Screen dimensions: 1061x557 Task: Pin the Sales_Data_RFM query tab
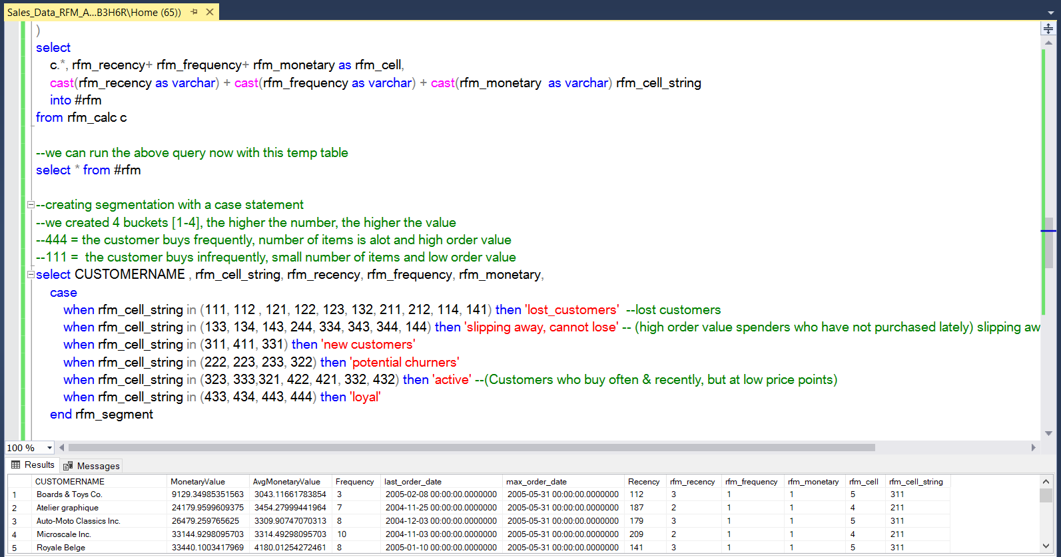[x=194, y=12]
